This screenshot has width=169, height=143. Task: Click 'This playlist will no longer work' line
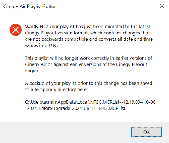pos(89,58)
